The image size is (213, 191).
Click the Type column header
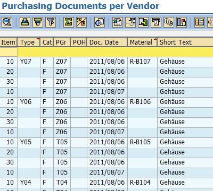29,42
